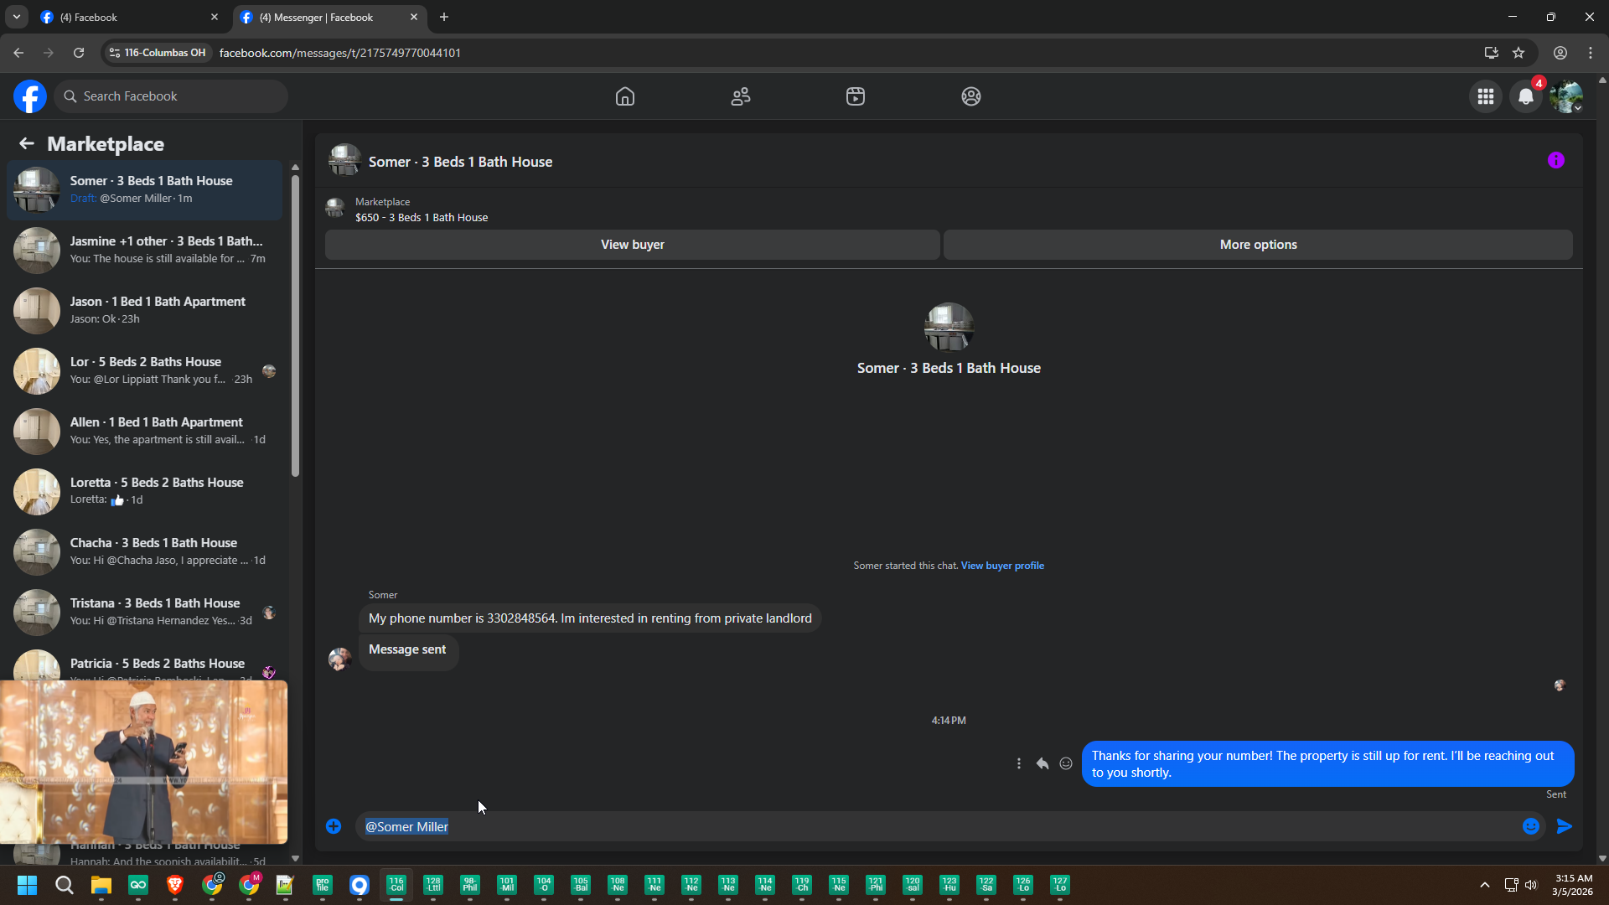Viewport: 1609px width, 905px height.
Task: Open the Jasmine +1 other conversation
Action: tap(145, 250)
